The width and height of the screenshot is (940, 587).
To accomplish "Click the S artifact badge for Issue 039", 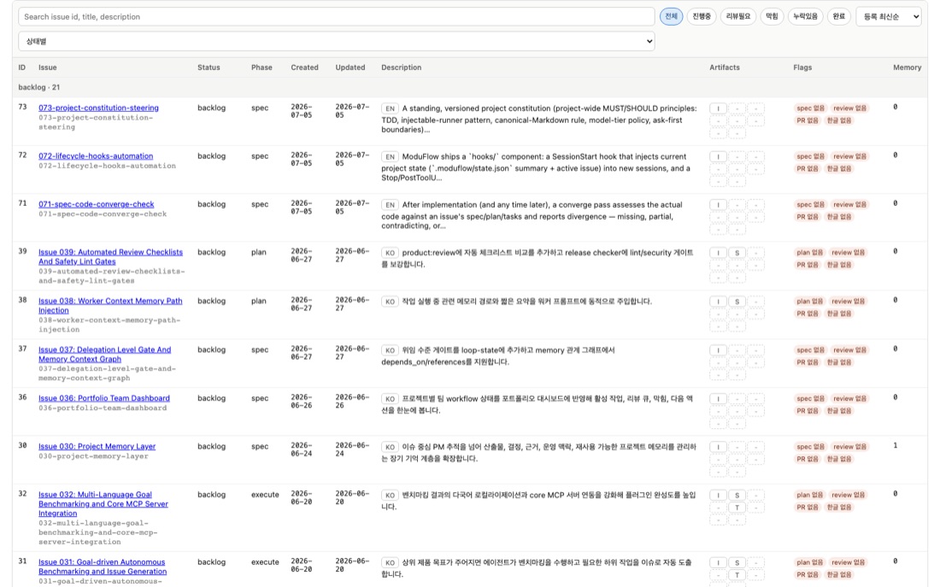I will (x=737, y=253).
